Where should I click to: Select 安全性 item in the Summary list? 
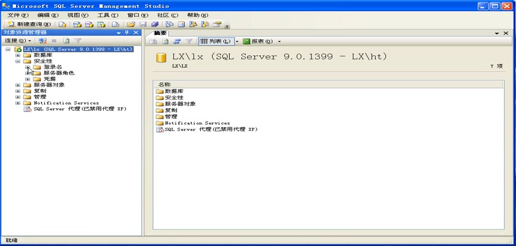pos(174,98)
